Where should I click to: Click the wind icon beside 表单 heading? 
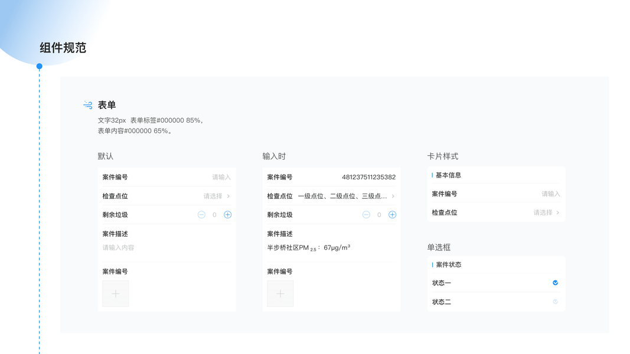pyautogui.click(x=87, y=105)
